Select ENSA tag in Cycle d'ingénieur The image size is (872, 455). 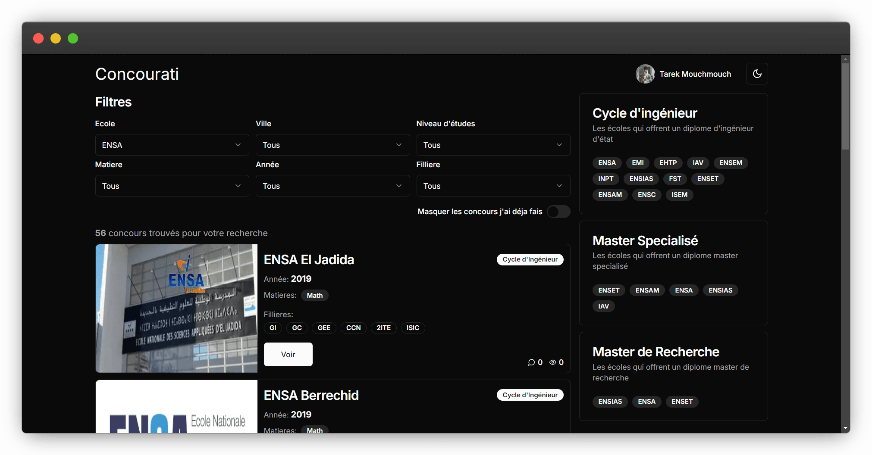[x=607, y=163]
